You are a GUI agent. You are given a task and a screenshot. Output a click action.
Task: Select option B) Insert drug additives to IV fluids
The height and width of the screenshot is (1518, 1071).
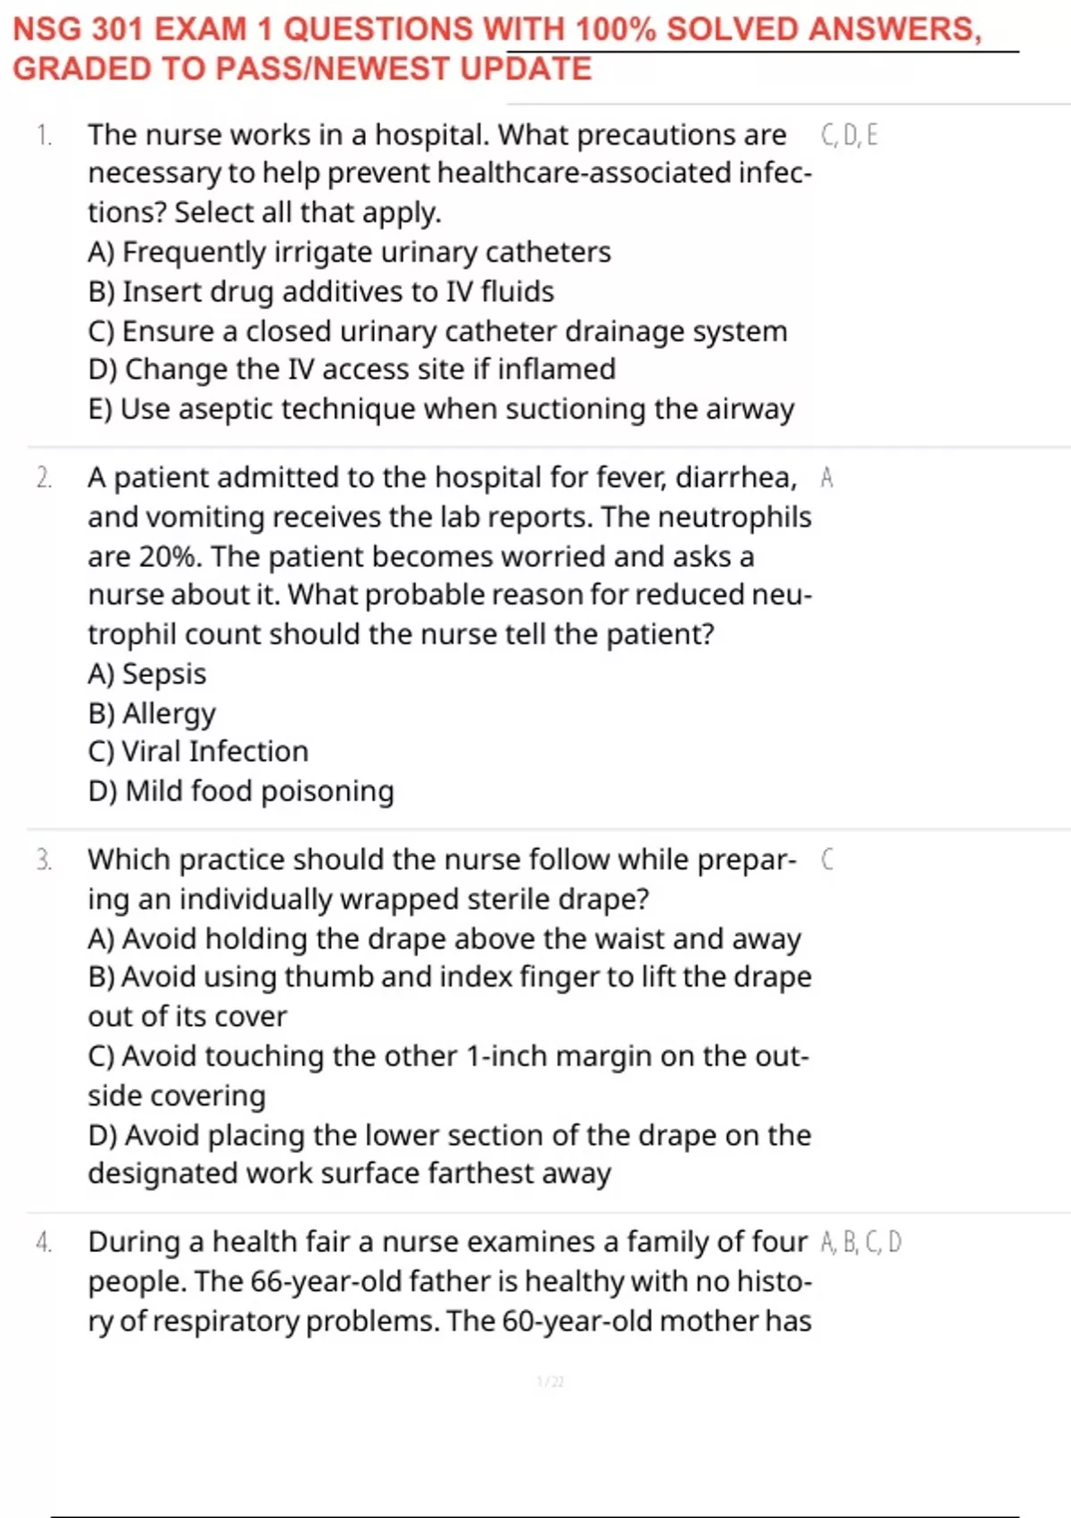[x=321, y=292]
